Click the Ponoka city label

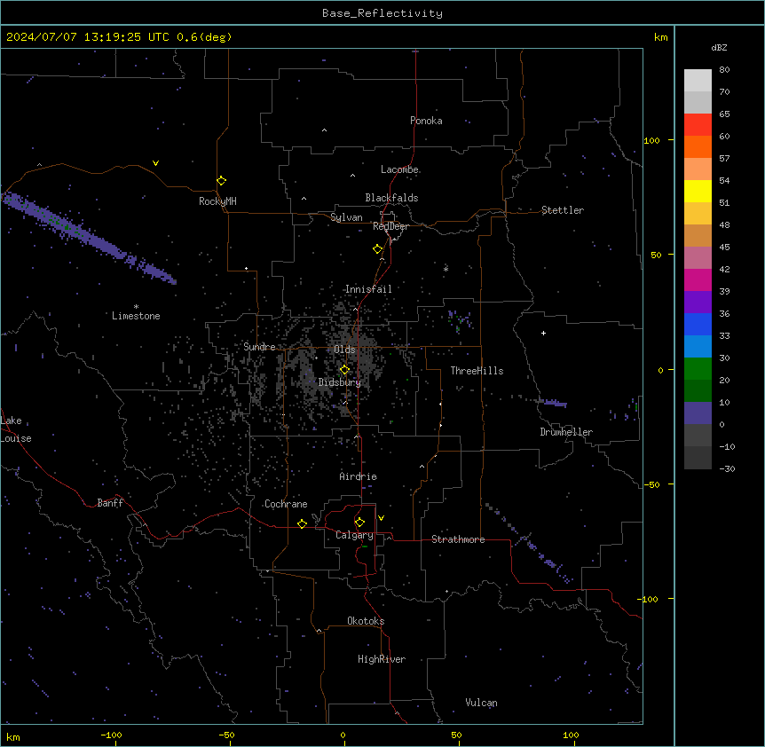(x=426, y=121)
